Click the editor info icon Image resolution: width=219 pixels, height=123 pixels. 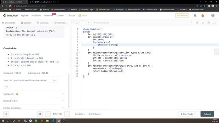coord(191,23)
